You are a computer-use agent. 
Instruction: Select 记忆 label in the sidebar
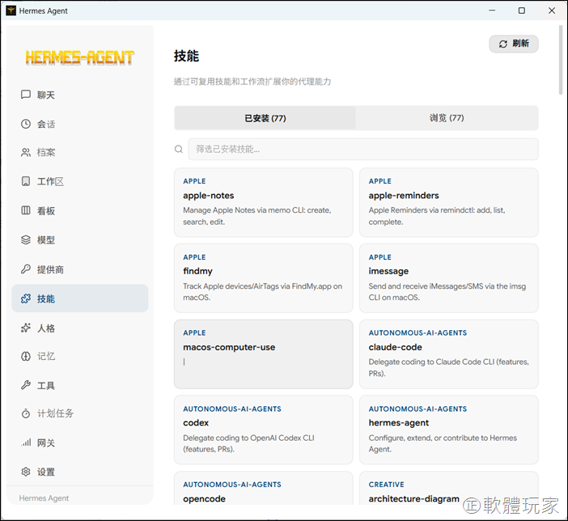46,357
